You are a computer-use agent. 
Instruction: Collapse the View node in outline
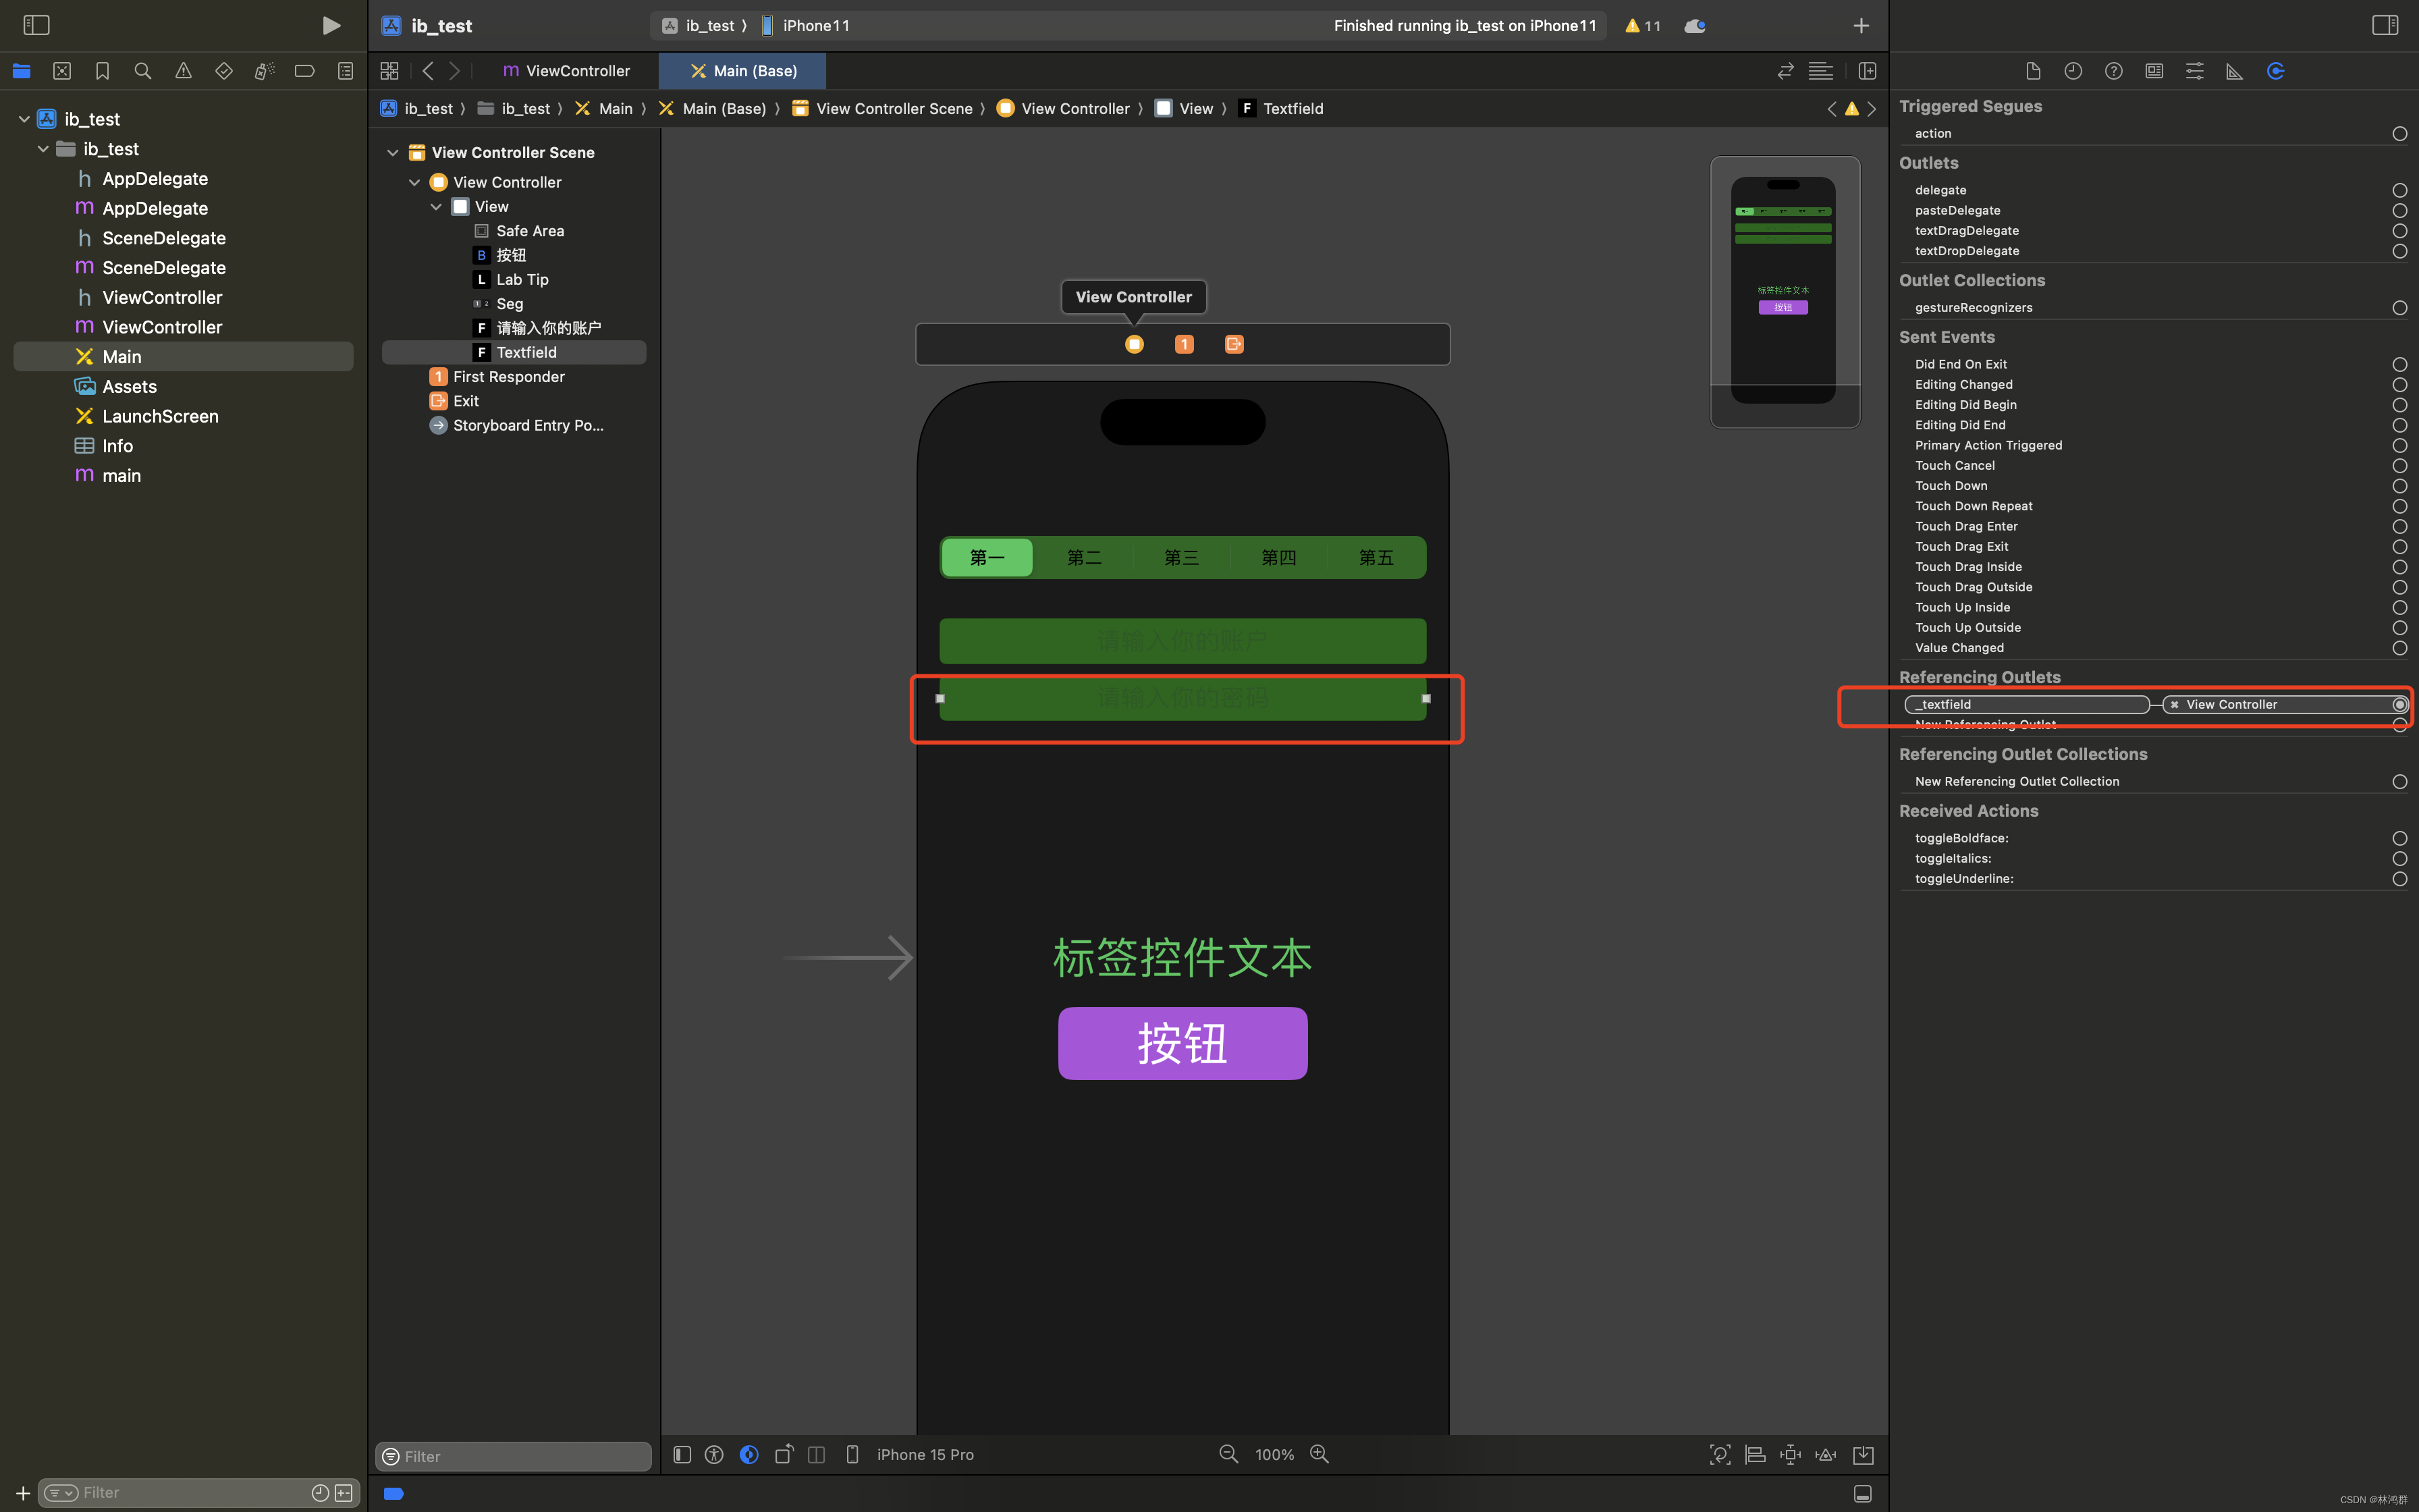point(436,207)
